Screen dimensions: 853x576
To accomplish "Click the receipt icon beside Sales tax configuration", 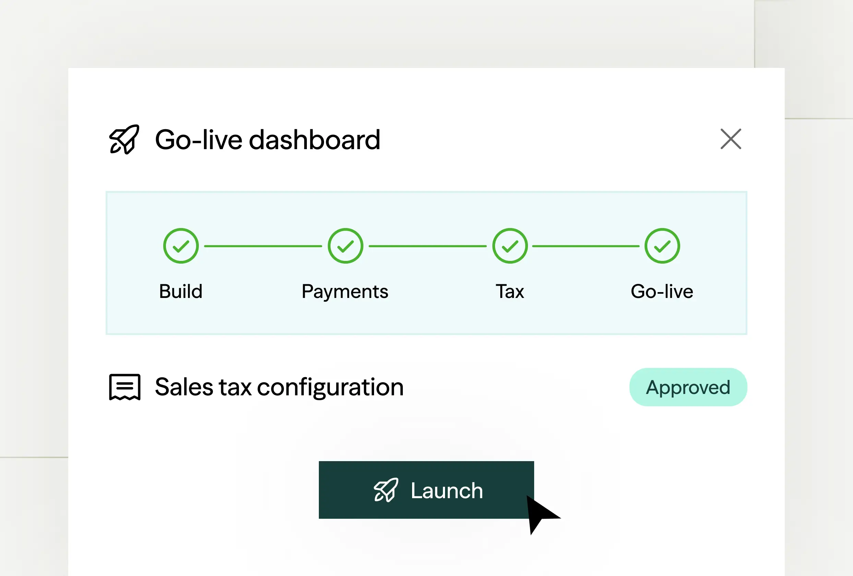I will tap(125, 387).
